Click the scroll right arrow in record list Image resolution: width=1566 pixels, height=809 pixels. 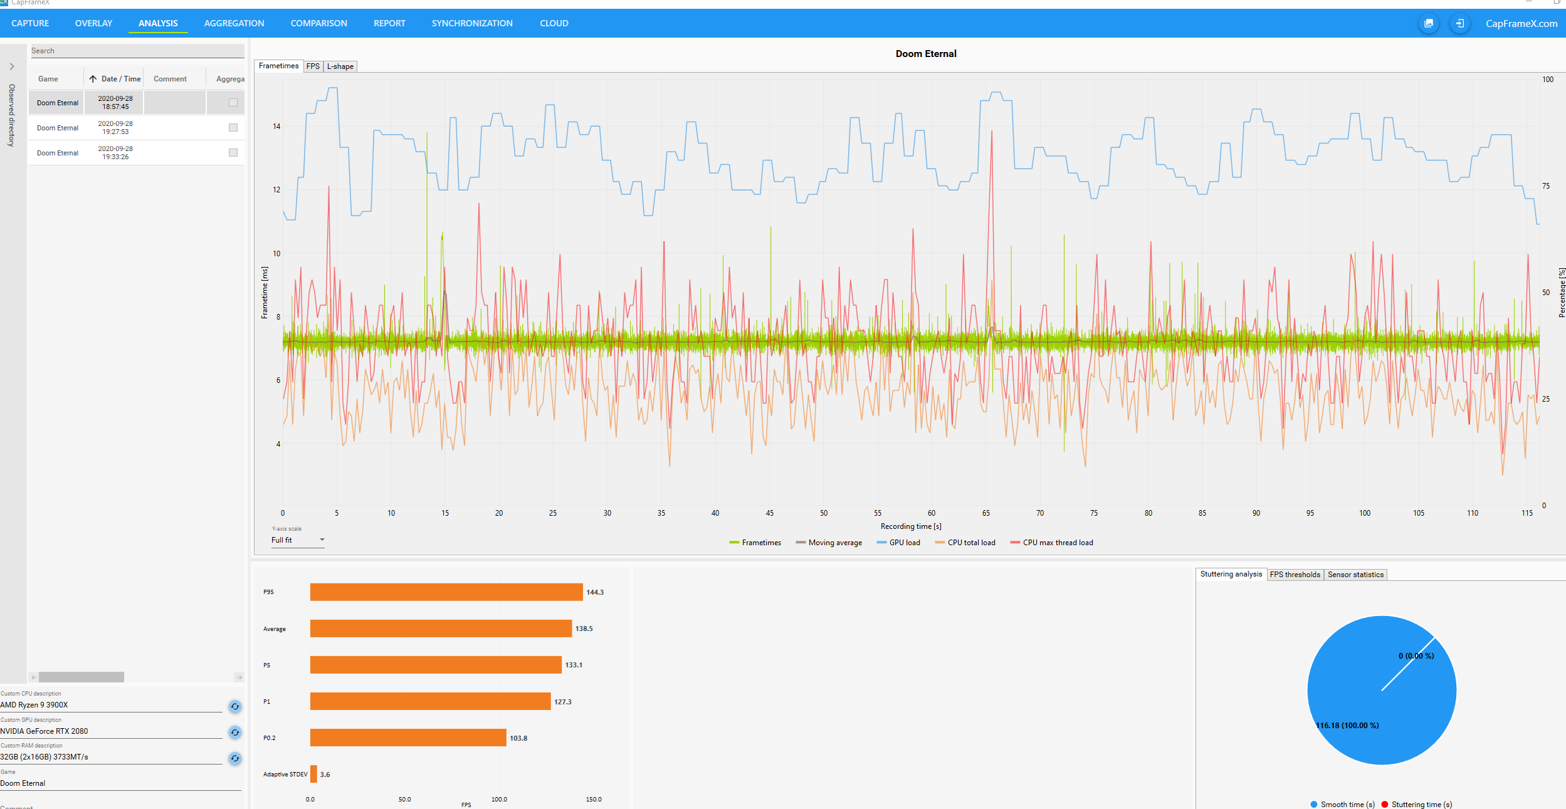point(239,677)
